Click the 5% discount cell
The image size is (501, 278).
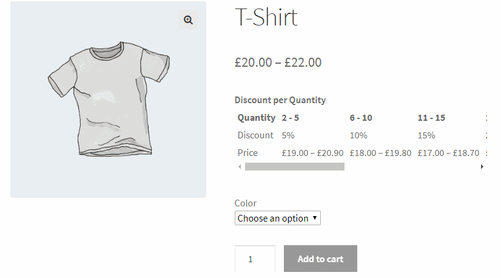click(x=288, y=135)
